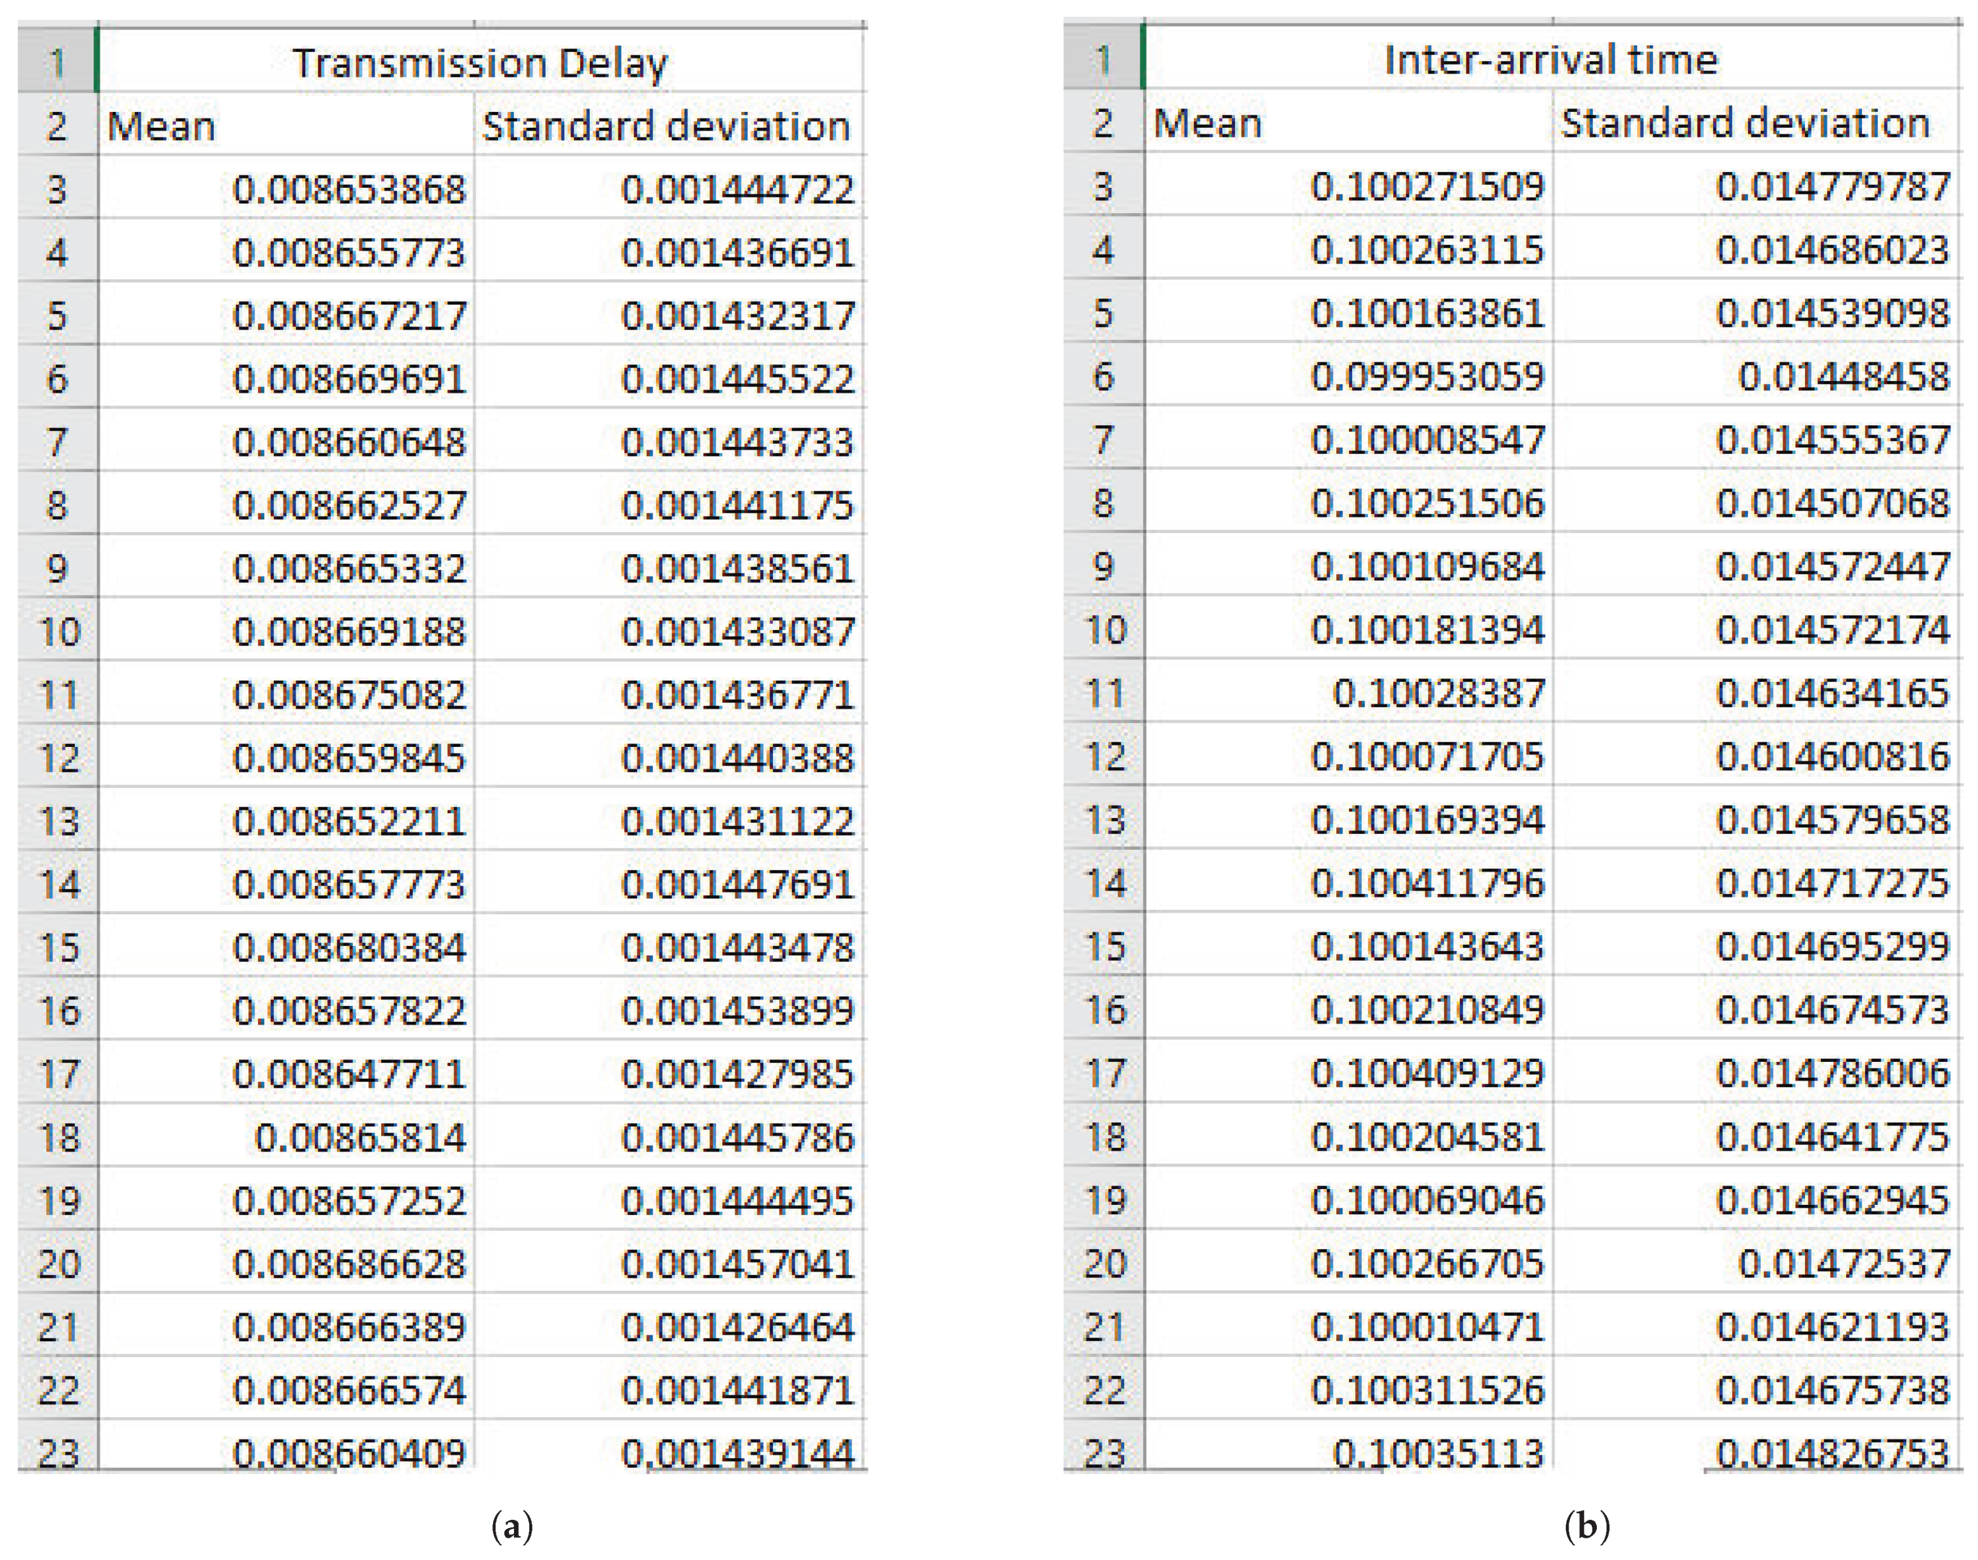This screenshot has width=1978, height=1560.
Task: Click cell with value 0.00865814
Action: click(360, 1138)
